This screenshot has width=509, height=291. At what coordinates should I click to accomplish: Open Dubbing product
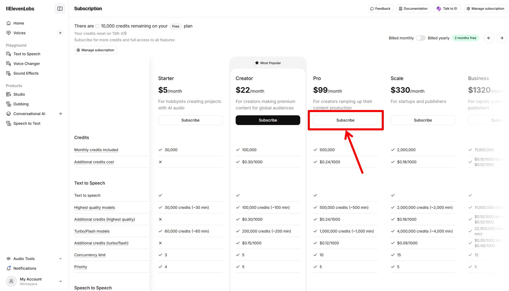21,104
